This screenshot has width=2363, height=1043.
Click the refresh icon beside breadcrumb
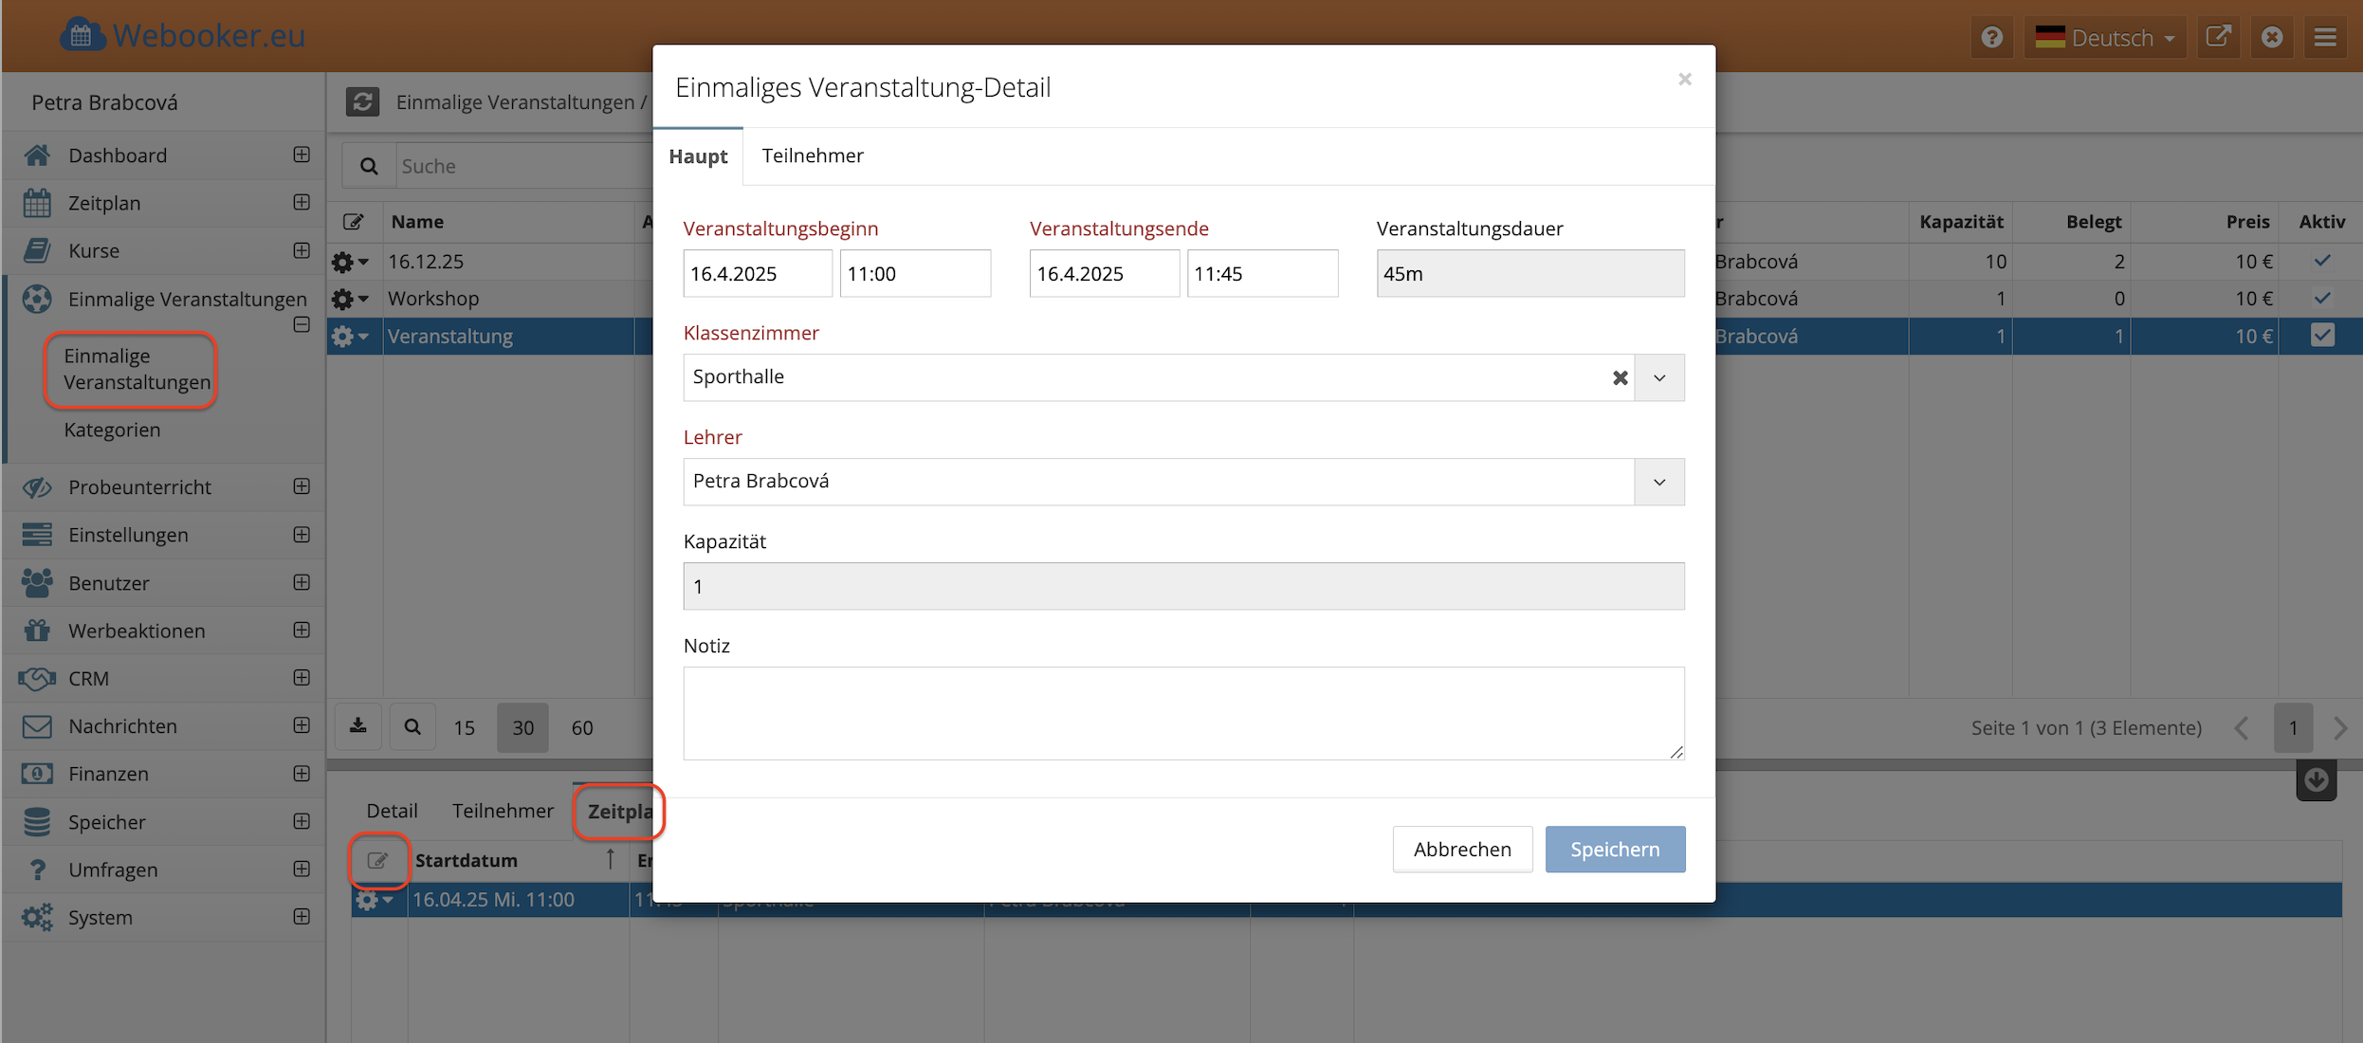(362, 101)
